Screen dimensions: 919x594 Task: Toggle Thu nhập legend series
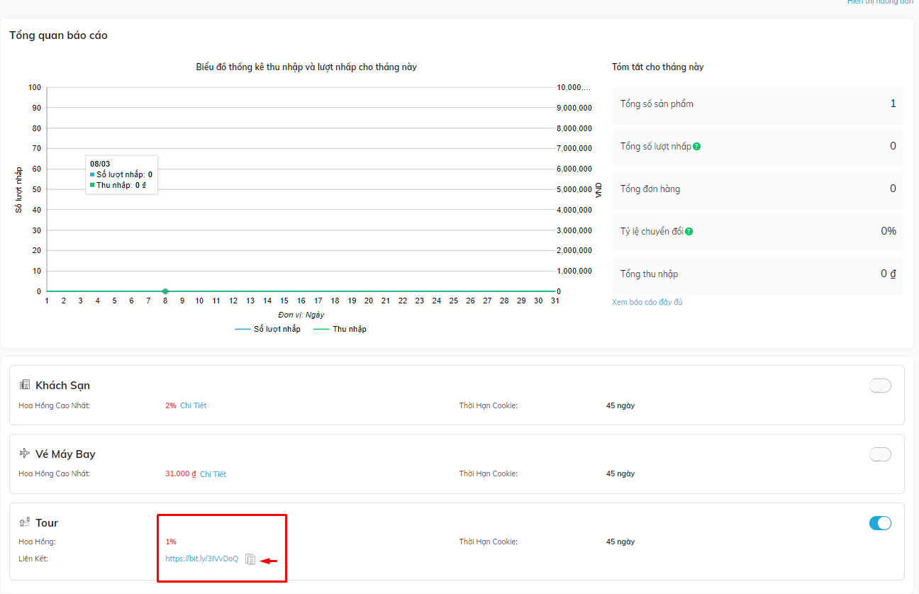click(x=340, y=329)
